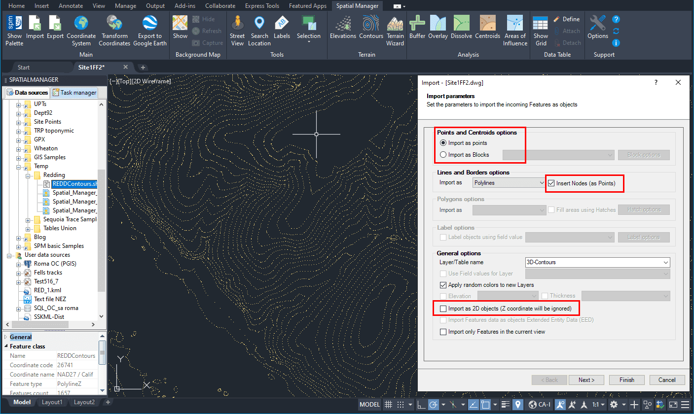
Task: Click the Elevations terrain tool
Action: 343,27
